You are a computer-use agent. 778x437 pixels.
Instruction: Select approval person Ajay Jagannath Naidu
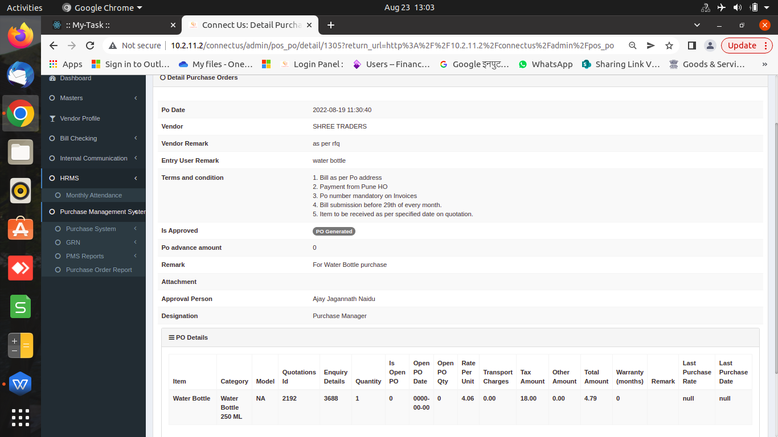(344, 299)
